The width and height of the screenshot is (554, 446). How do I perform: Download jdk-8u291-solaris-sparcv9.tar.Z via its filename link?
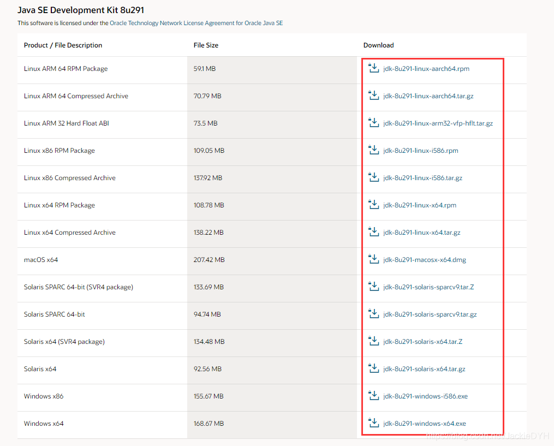[x=428, y=287]
